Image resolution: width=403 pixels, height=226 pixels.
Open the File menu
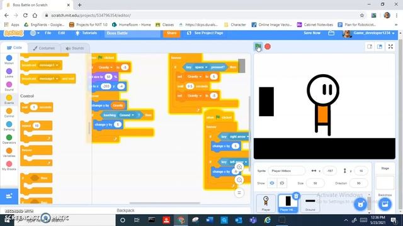coord(48,33)
